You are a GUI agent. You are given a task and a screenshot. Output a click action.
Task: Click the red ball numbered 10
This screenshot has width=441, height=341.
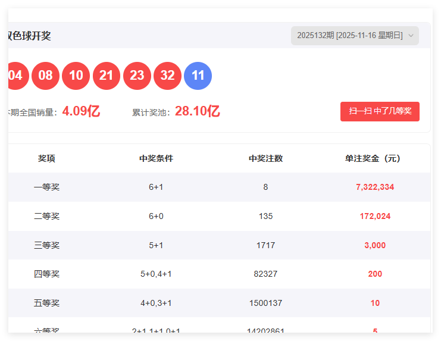pos(76,76)
